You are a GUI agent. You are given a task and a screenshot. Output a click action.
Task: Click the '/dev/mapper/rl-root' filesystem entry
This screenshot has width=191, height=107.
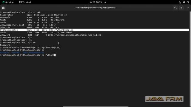[12, 25]
